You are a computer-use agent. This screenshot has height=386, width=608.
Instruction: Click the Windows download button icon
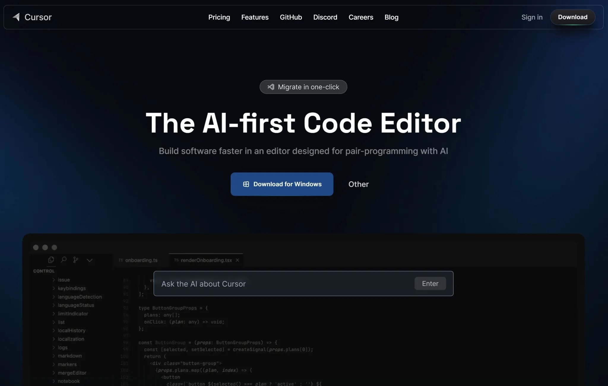(x=246, y=184)
